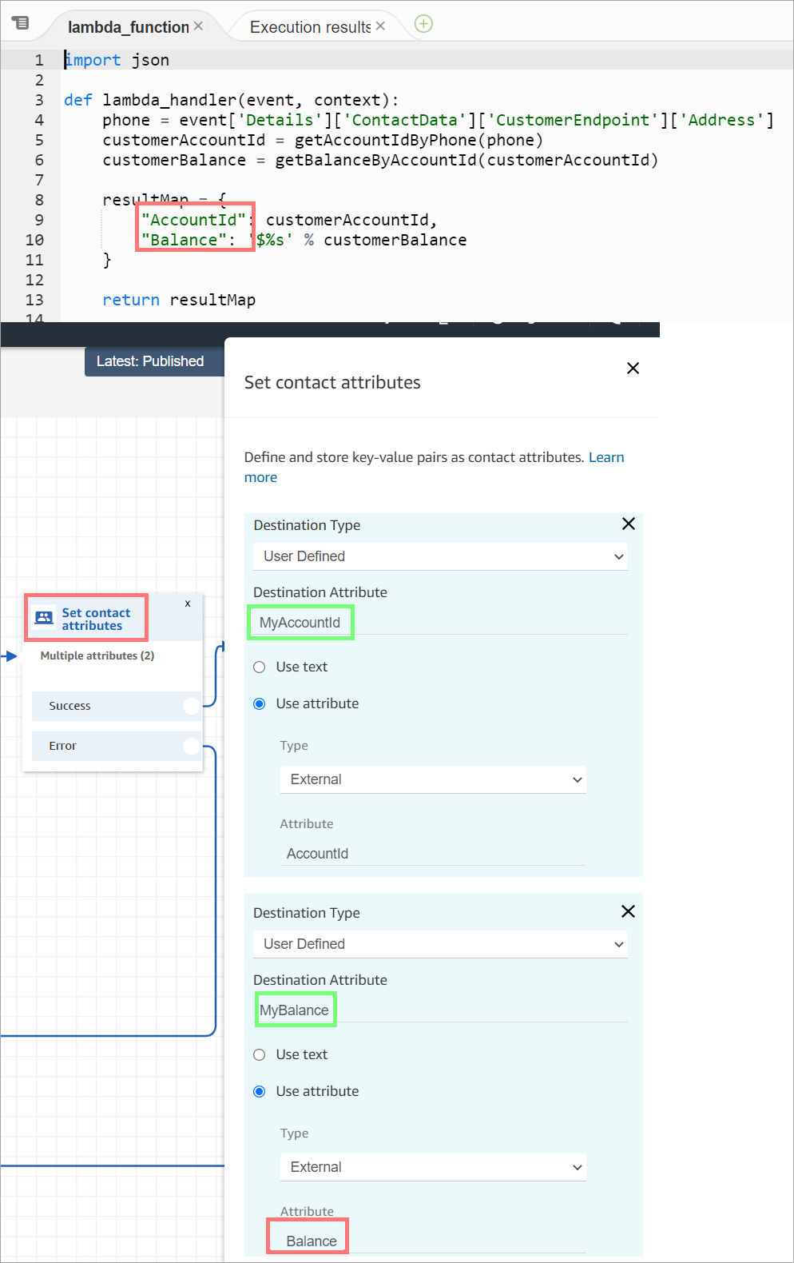The image size is (794, 1263).
Task: Switch to the Execution results tab
Action: tap(310, 27)
